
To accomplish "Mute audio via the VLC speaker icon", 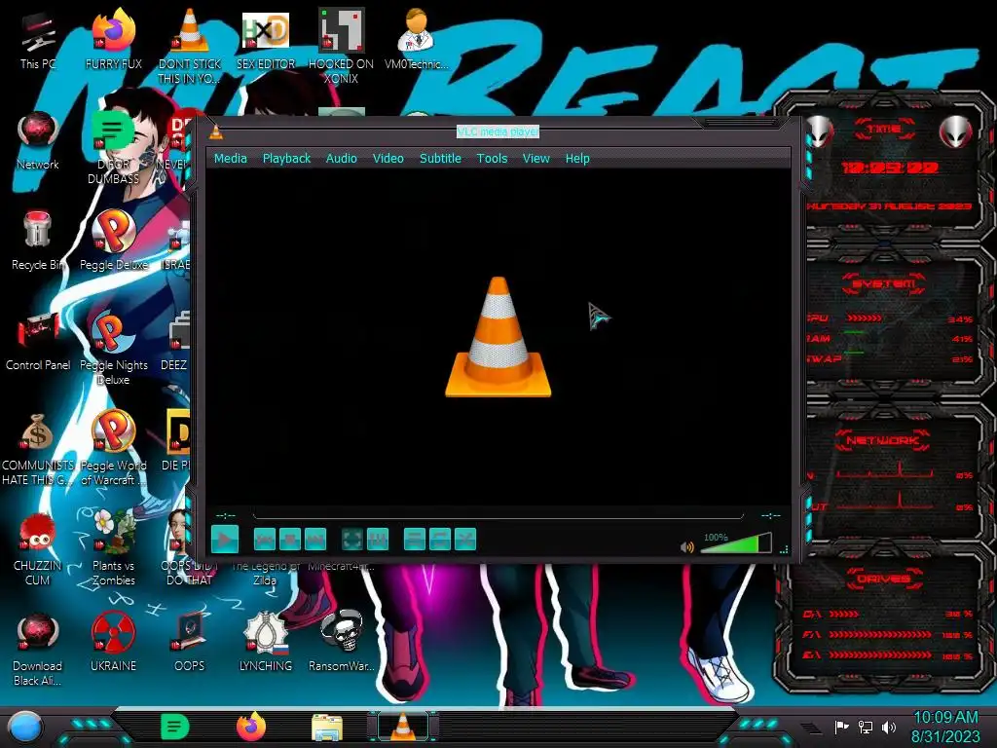I will coord(687,547).
